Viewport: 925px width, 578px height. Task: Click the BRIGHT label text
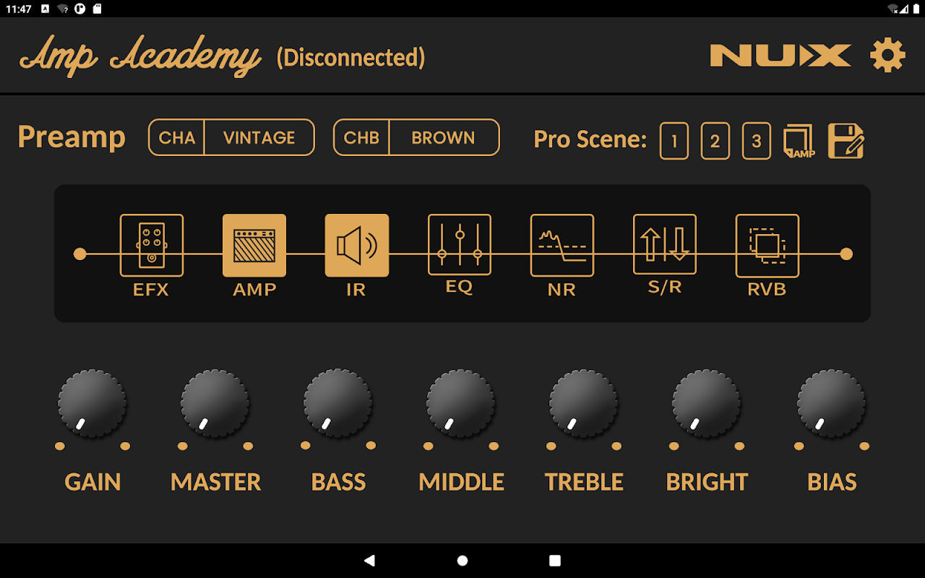(707, 482)
